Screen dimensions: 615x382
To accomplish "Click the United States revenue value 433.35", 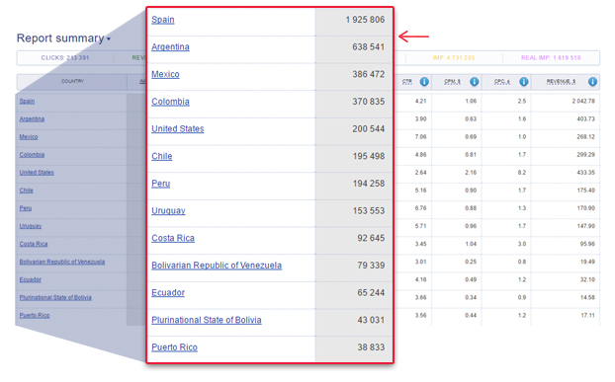I will coord(585,172).
